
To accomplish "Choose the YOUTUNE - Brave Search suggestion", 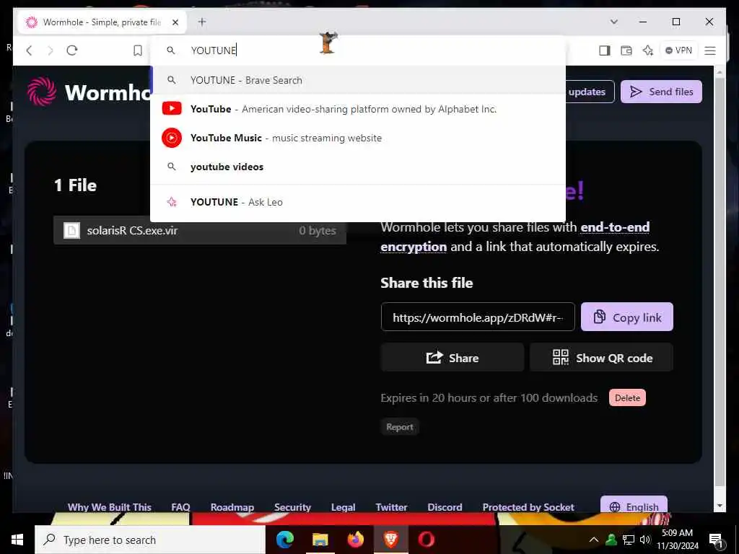I will point(358,80).
